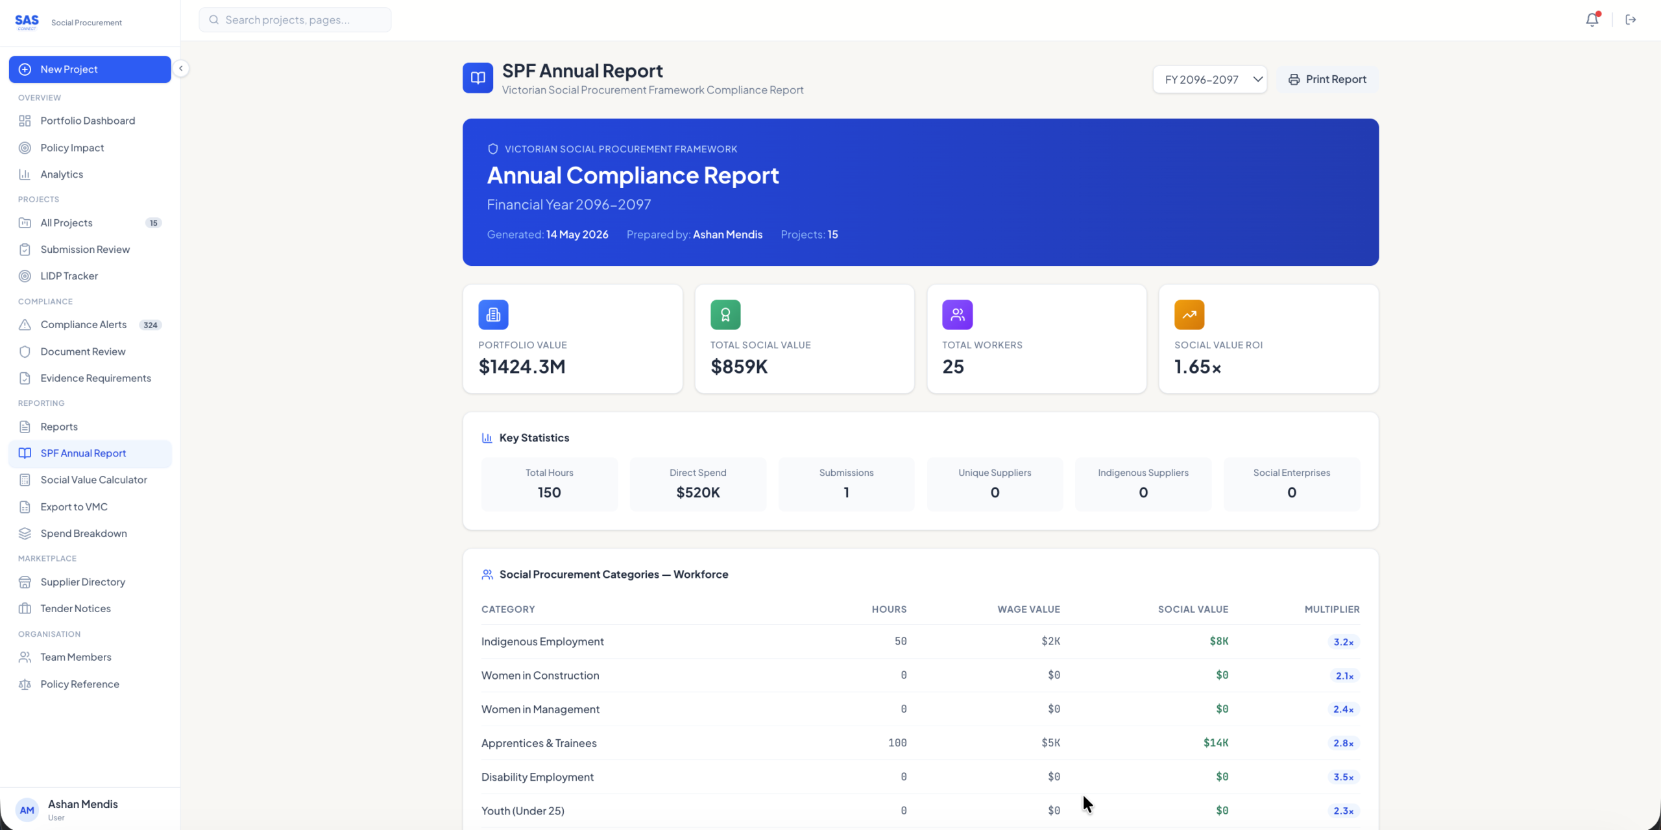Click the LIDP Tracker target icon
Screen dimensions: 1661x830
point(25,276)
